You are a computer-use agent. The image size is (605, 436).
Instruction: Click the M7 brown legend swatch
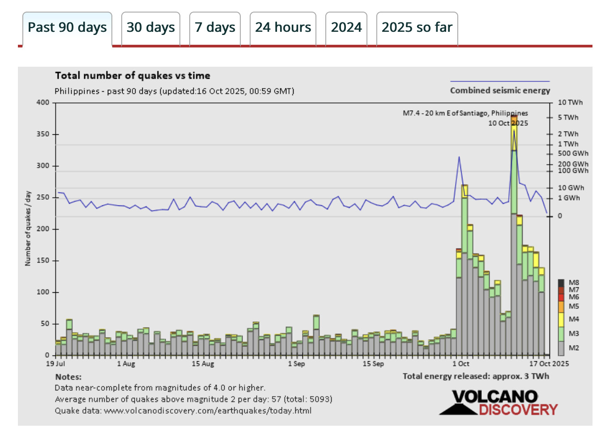coord(561,290)
